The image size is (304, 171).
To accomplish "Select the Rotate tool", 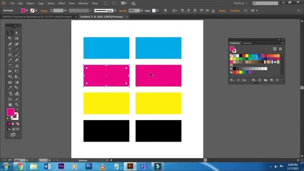I will click(10, 66).
